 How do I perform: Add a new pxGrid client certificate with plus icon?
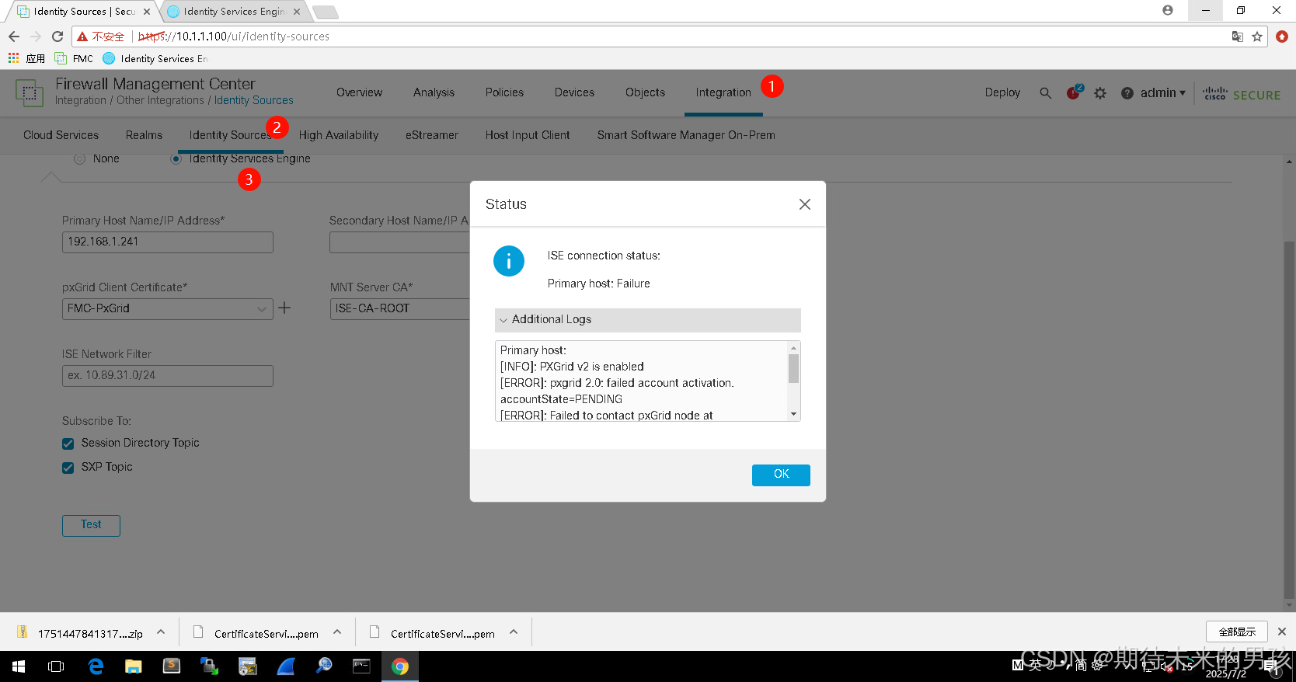coord(284,308)
